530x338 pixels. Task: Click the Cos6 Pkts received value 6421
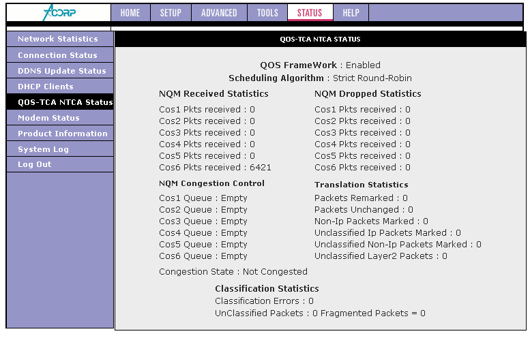[261, 168]
